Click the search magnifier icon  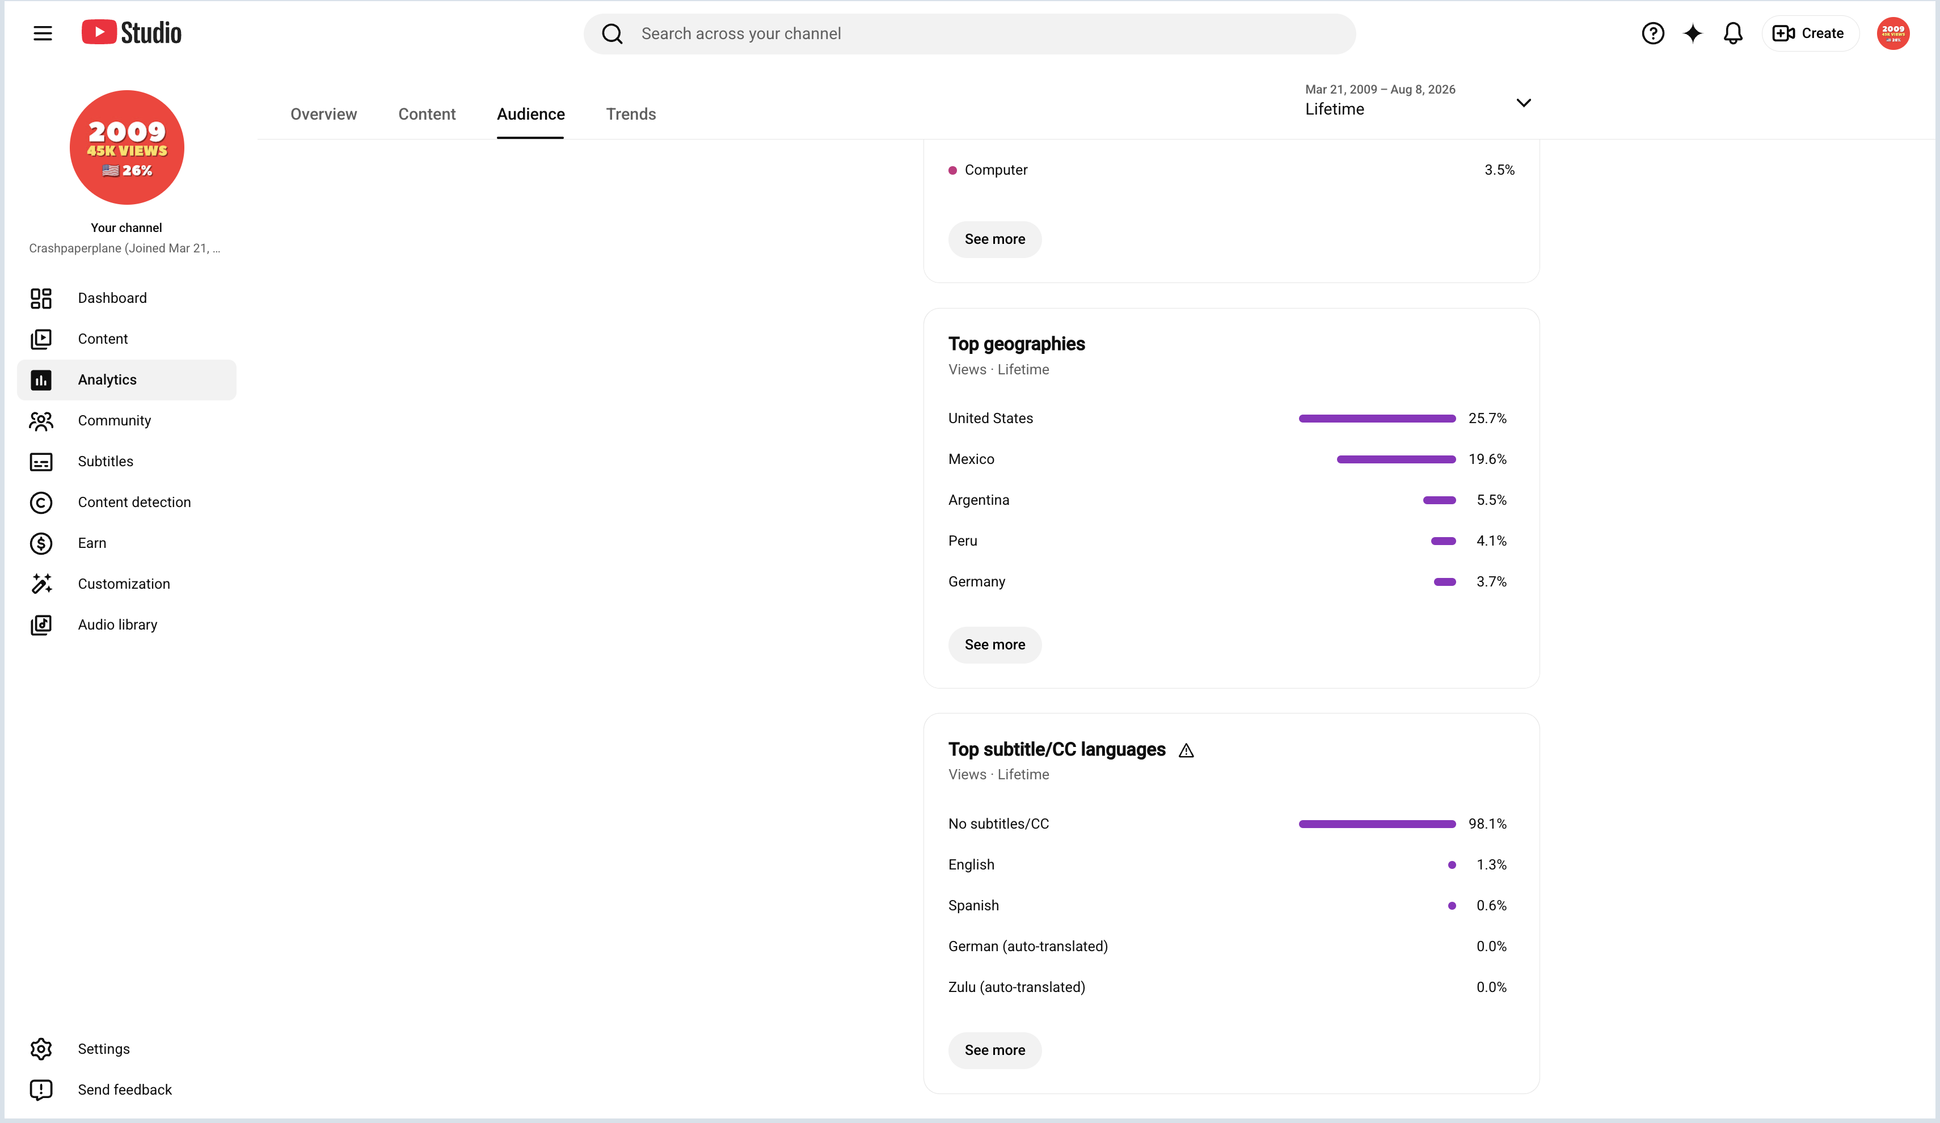click(612, 34)
